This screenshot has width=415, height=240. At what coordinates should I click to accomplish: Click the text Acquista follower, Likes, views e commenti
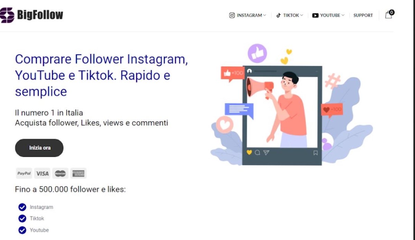tap(91, 123)
